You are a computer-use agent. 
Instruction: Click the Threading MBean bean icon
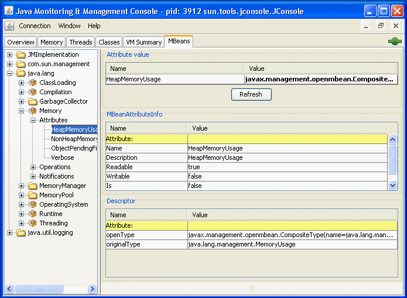33,223
